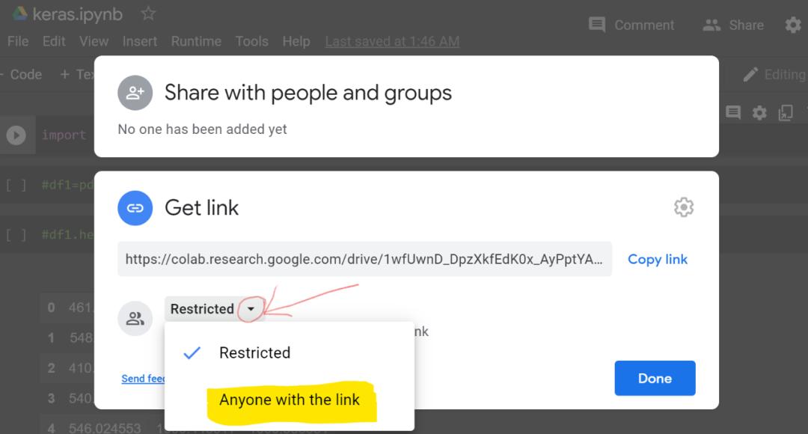
Task: Click Copy link
Action: 658,259
